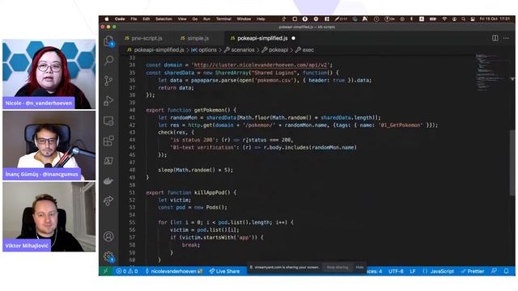Open the options breadcrumb
This screenshot has height=291, width=518.
point(204,50)
